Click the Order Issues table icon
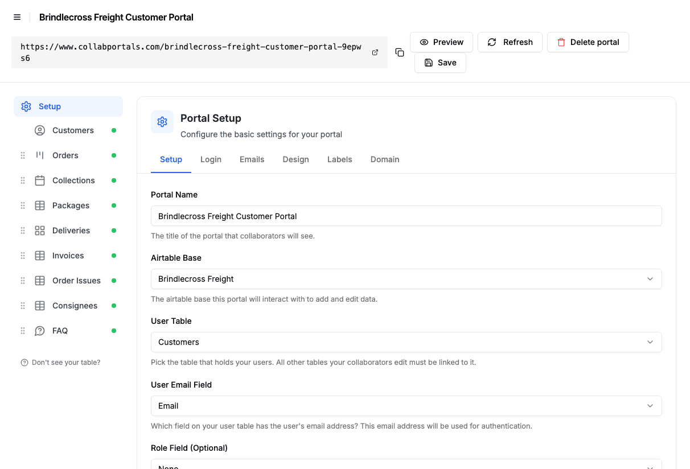This screenshot has width=690, height=469. [40, 281]
